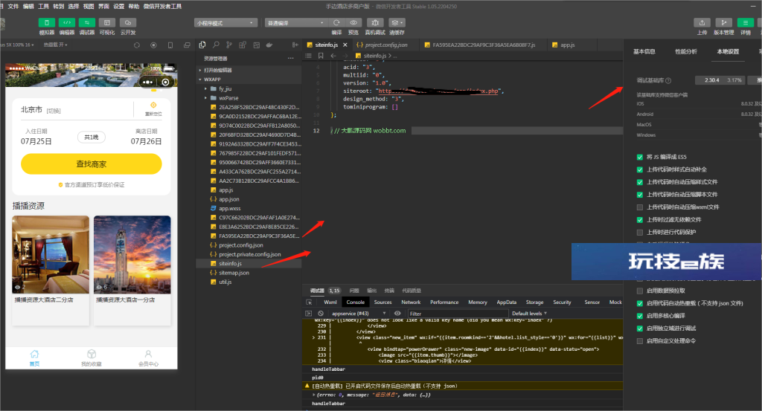The image size is (762, 411).
Task: Toggle the 模拟器 simulator panel button
Action: (x=47, y=22)
